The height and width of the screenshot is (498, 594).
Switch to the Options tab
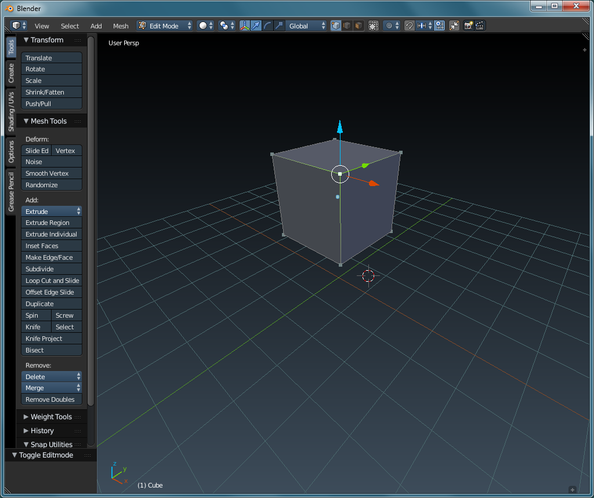11,151
